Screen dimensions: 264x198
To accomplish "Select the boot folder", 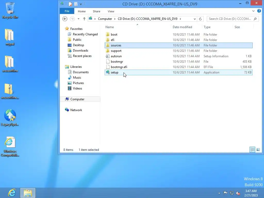I will coord(178,34).
